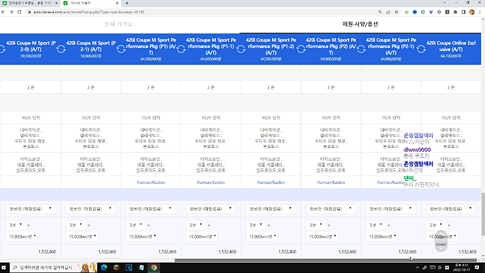Viewport: 485px width, 273px height.
Task: Click the Performance Pkg (P1) model header
Action: click(151, 49)
